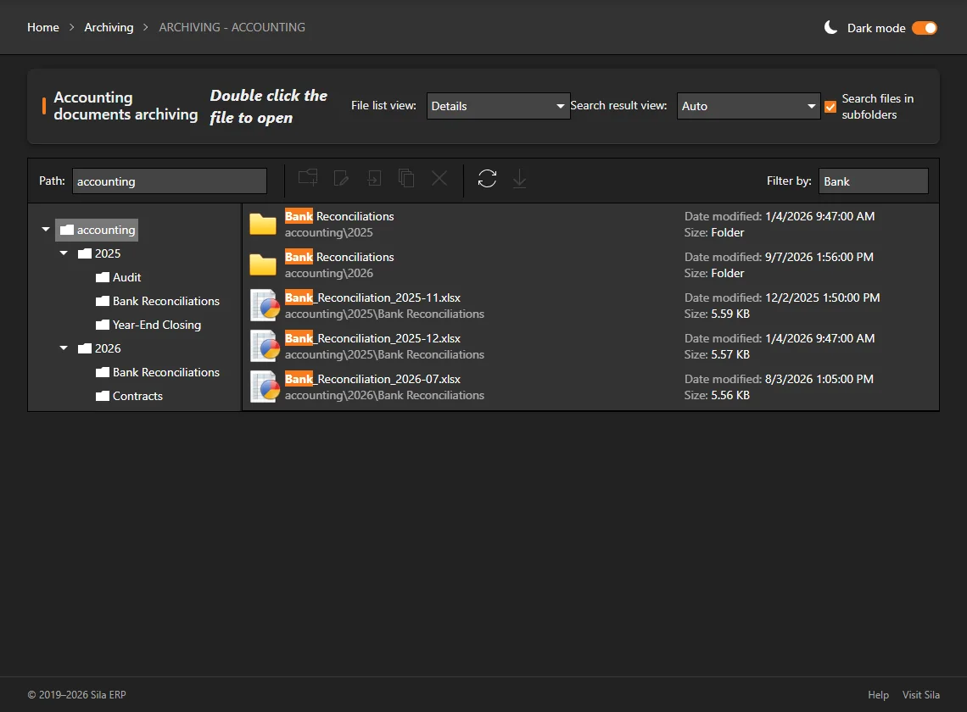
Task: Follow the Visit Sila link
Action: click(x=920, y=695)
